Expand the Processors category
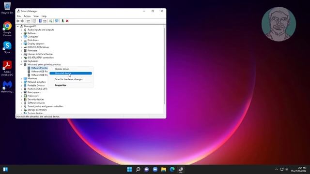The height and width of the screenshot is (174, 310). click(21, 96)
